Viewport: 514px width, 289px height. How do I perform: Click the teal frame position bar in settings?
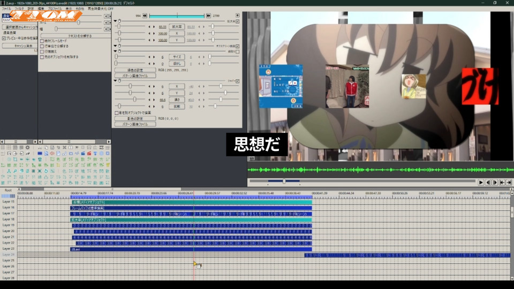click(177, 16)
